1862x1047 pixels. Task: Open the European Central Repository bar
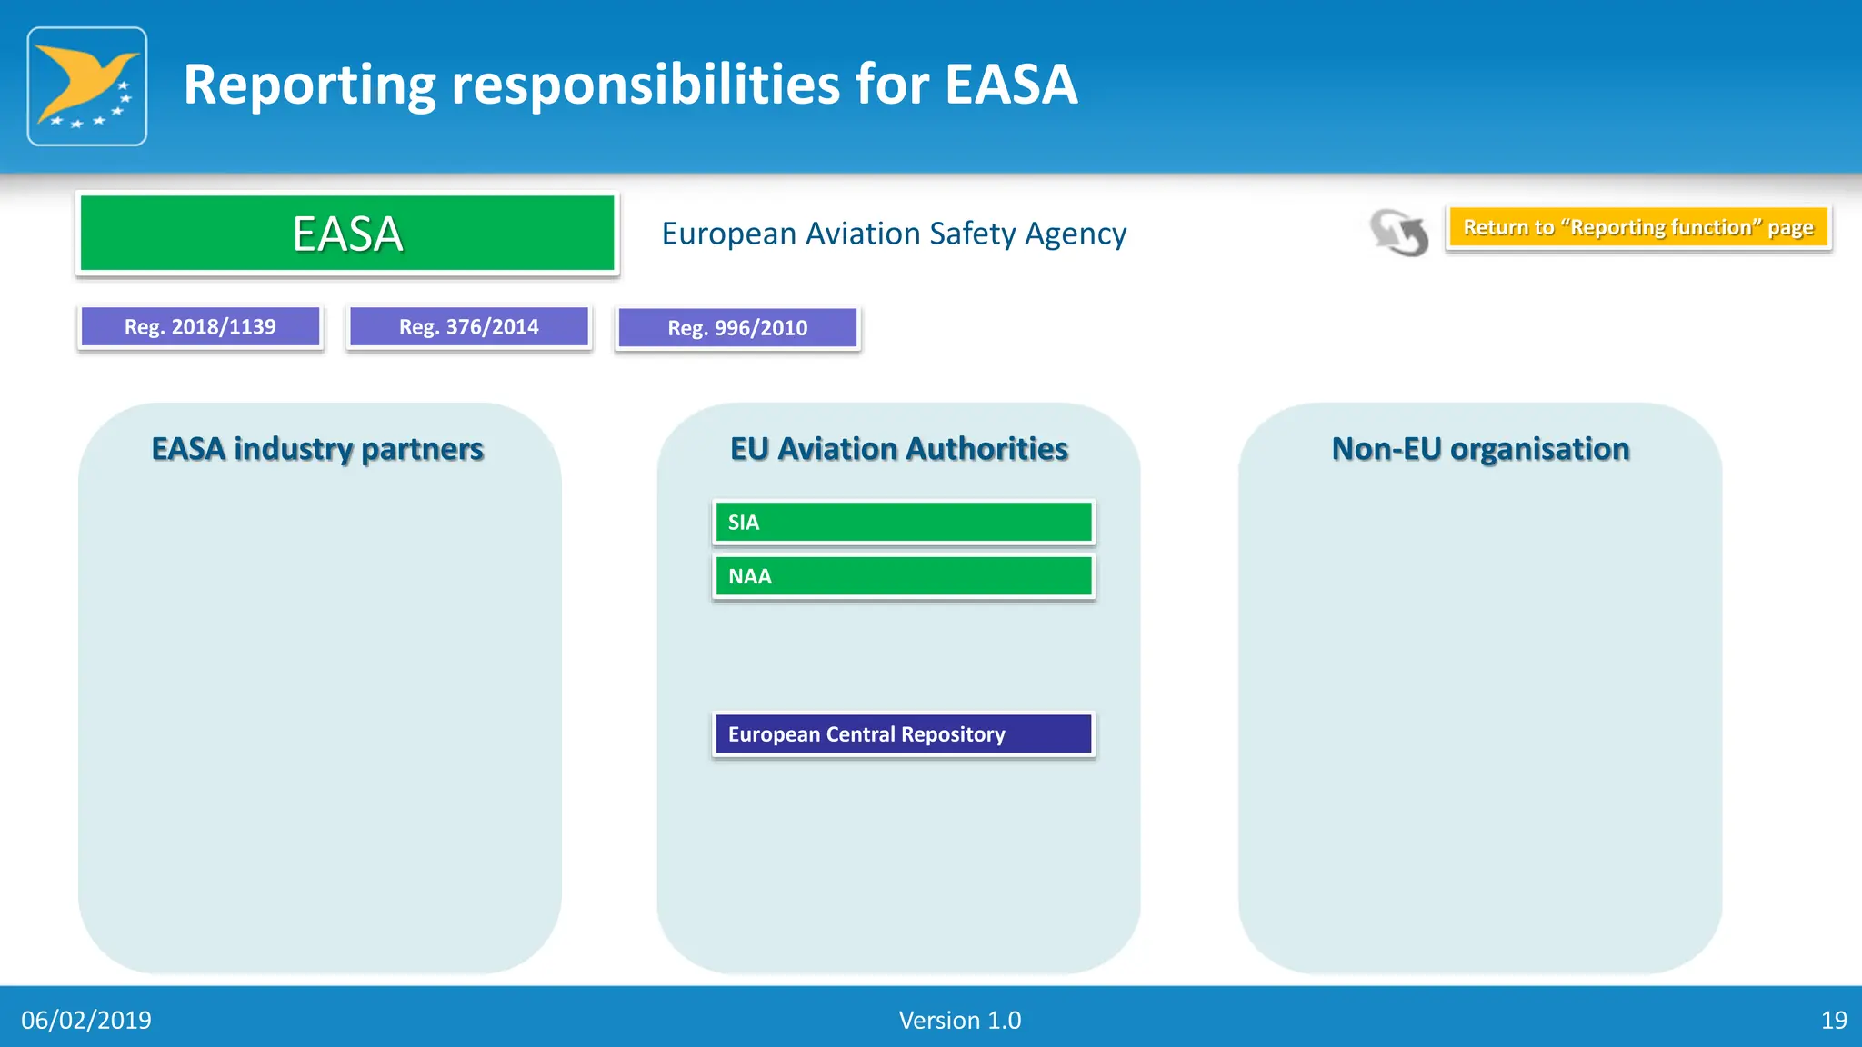904,734
